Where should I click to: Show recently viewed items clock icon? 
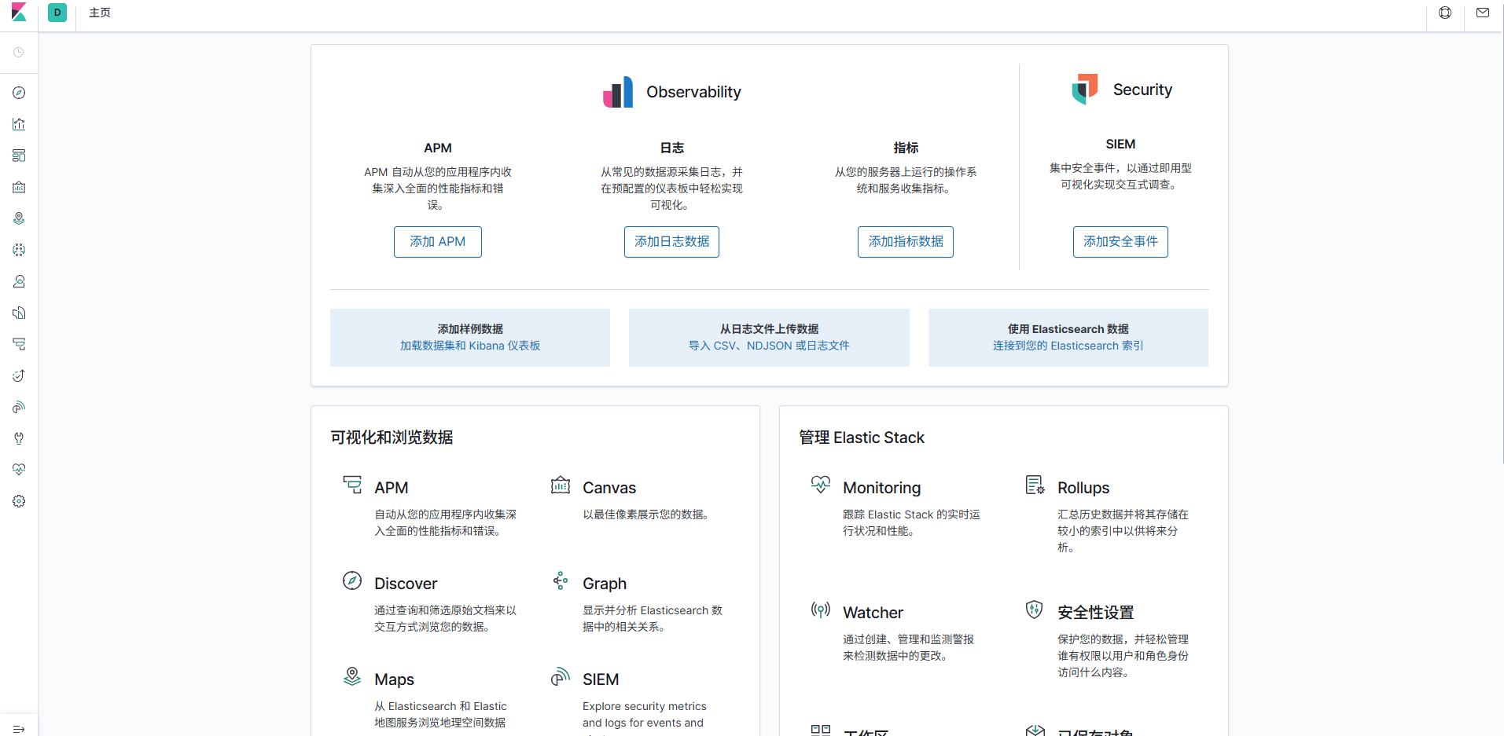pos(19,53)
